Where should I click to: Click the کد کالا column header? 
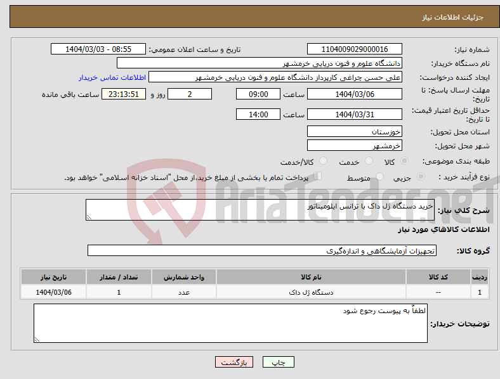coord(438,277)
